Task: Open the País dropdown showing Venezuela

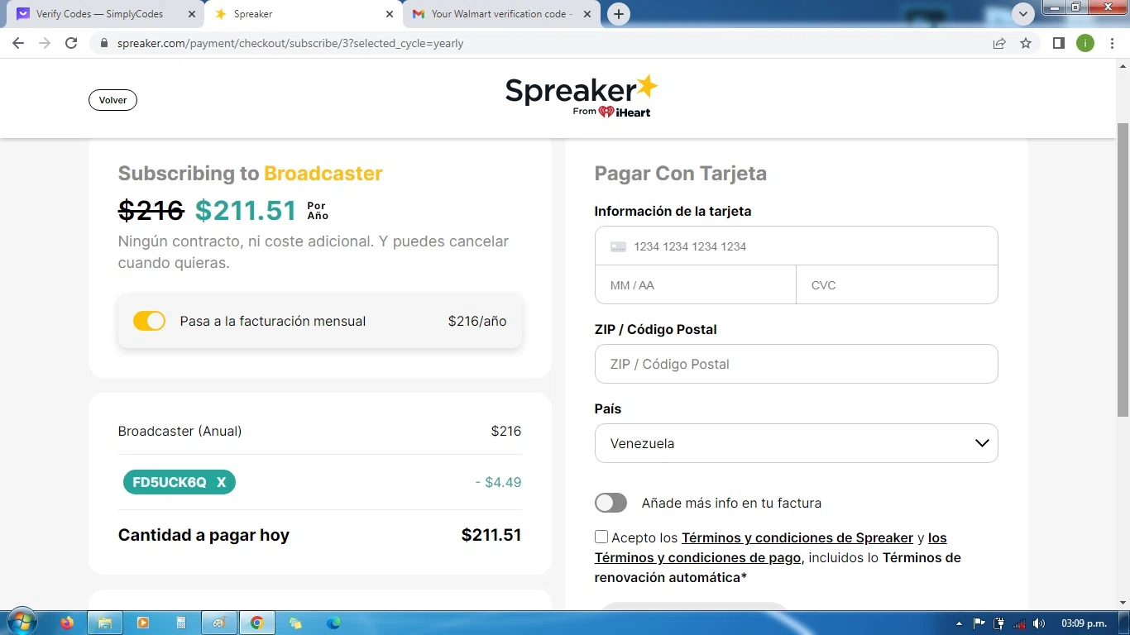Action: coord(796,443)
